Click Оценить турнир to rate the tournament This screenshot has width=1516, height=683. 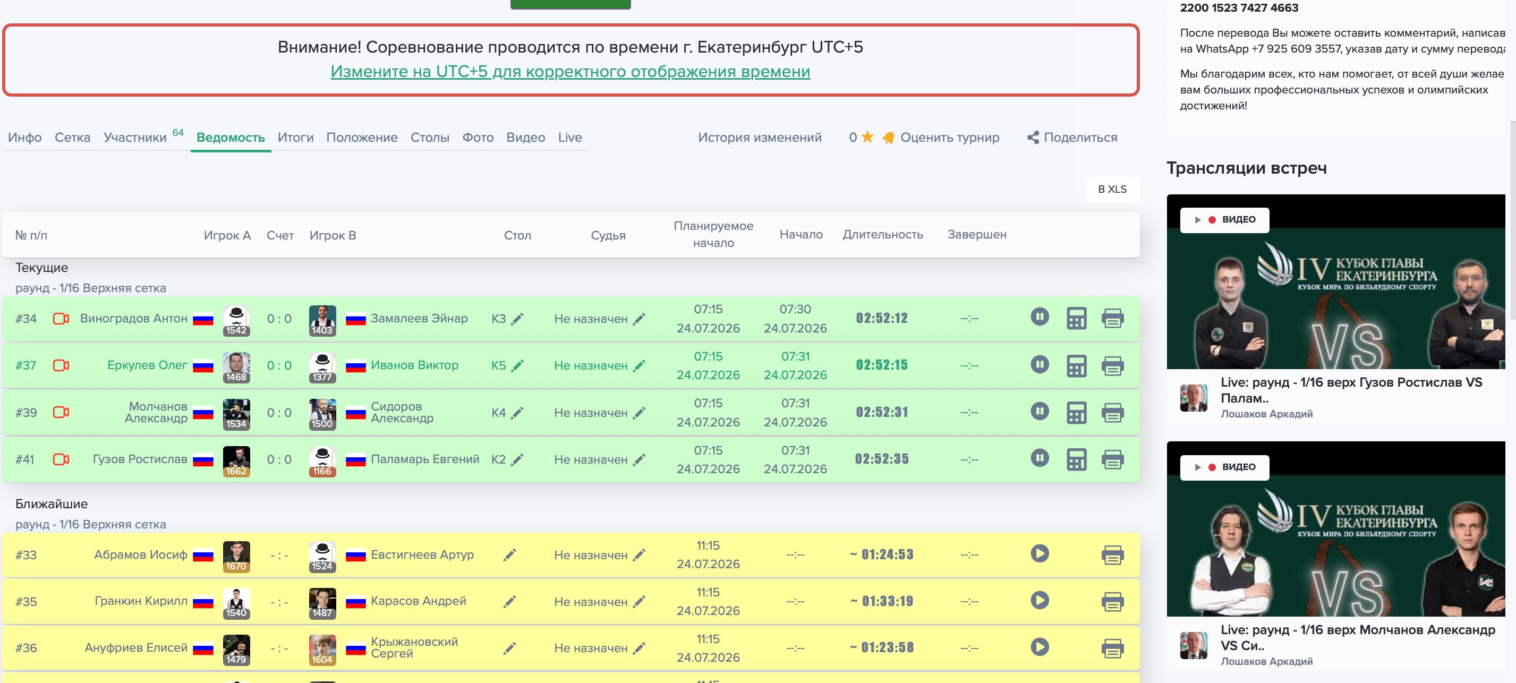pyautogui.click(x=949, y=138)
